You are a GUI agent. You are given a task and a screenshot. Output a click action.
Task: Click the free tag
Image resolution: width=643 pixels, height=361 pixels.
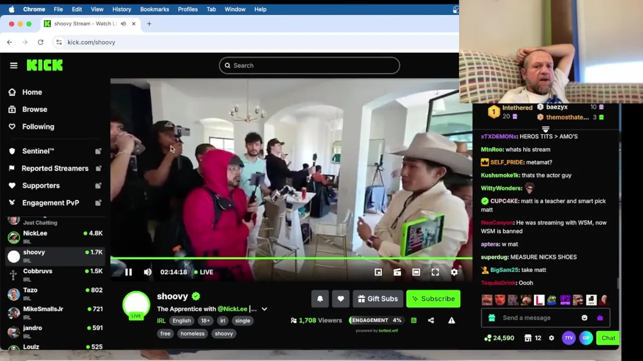tap(165, 333)
